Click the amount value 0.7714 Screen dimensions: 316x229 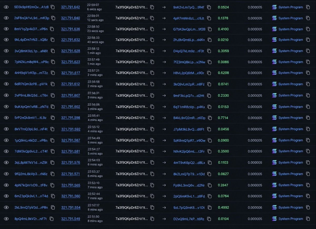pyautogui.click(x=223, y=118)
